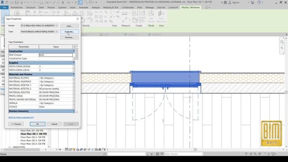Click the Revit application logo
288x162 pixels.
(x=2, y=2)
